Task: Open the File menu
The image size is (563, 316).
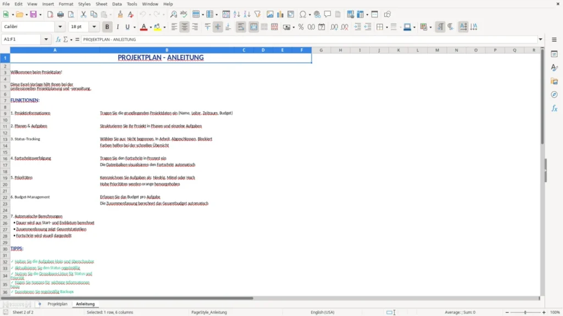Action: (x=6, y=4)
